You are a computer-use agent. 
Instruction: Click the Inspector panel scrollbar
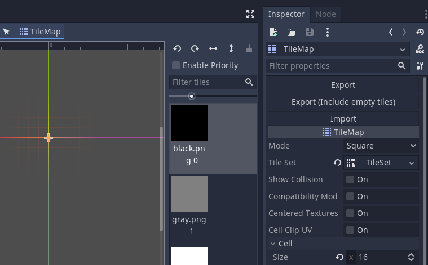tap(424, 172)
